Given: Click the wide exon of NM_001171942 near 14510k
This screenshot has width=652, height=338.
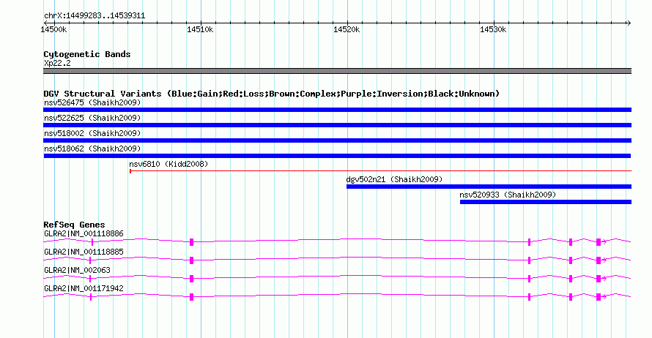Looking at the screenshot, I should click(x=192, y=297).
